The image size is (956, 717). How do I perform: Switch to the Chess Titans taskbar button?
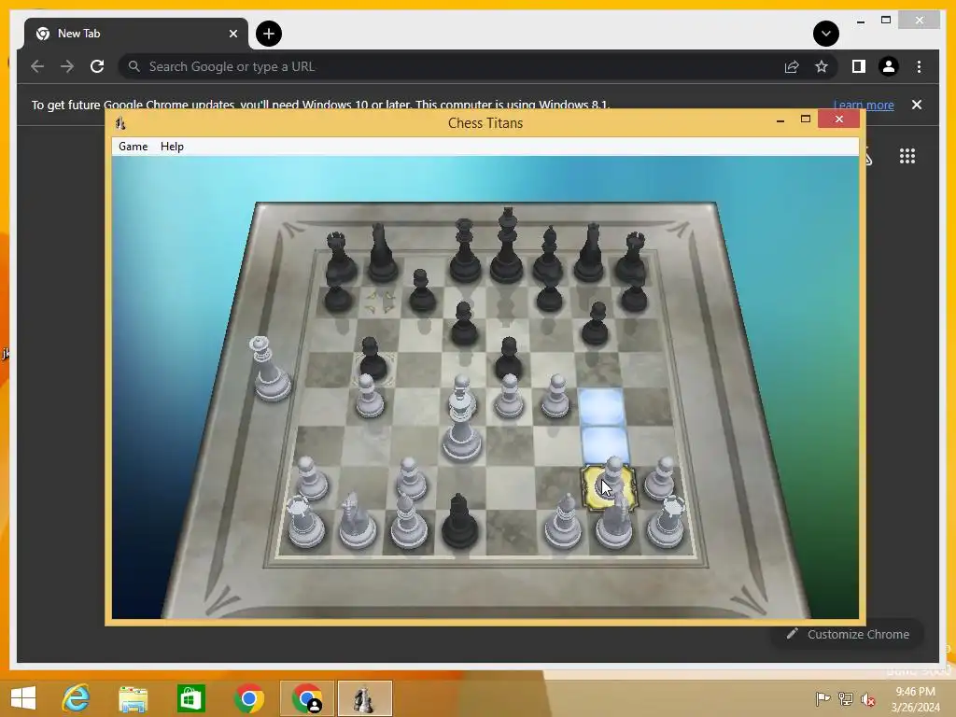364,698
